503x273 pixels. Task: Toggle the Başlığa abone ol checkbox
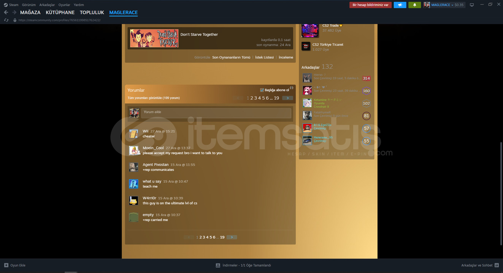[x=262, y=90]
